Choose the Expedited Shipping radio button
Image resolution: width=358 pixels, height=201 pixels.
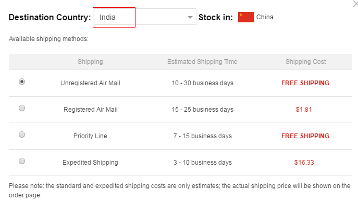pos(22,161)
